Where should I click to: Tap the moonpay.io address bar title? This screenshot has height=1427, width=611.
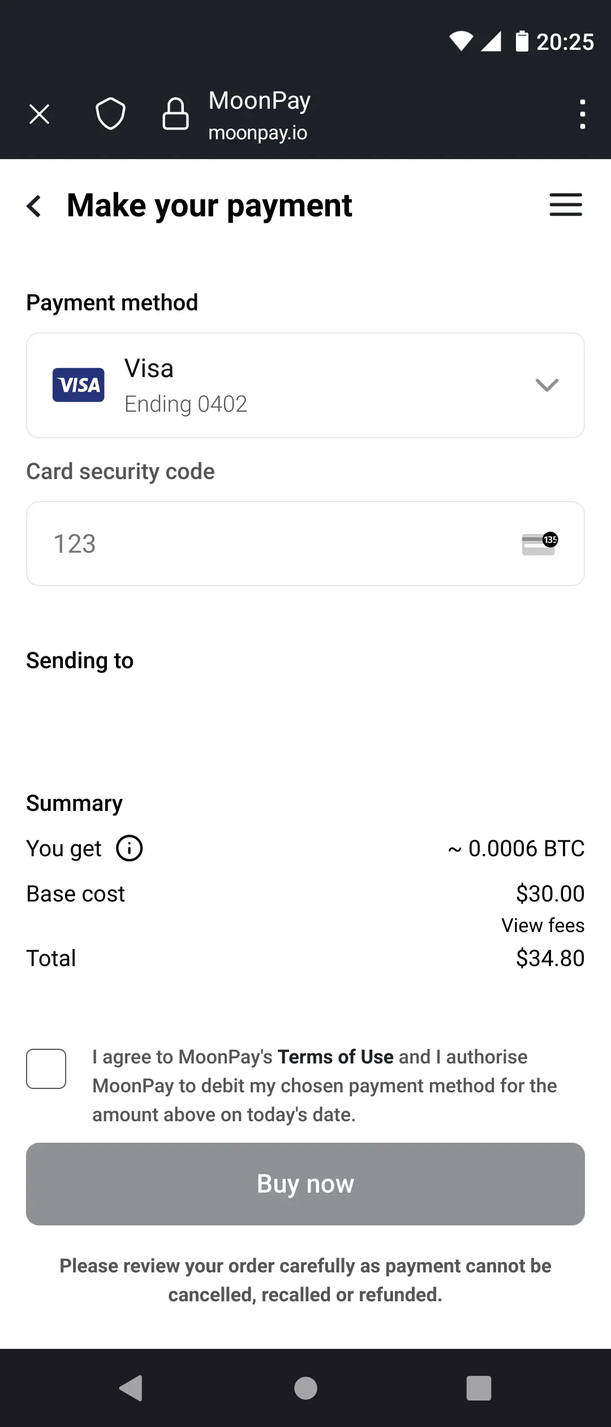click(259, 116)
